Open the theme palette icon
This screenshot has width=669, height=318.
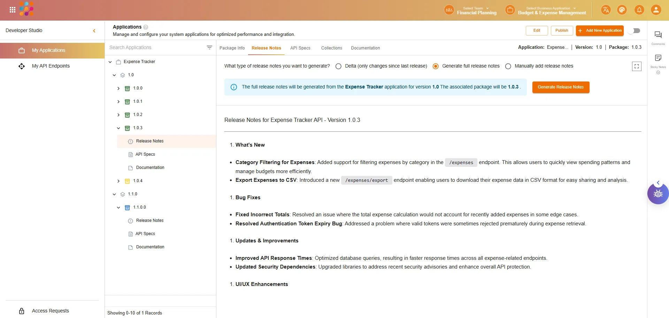pyautogui.click(x=622, y=10)
